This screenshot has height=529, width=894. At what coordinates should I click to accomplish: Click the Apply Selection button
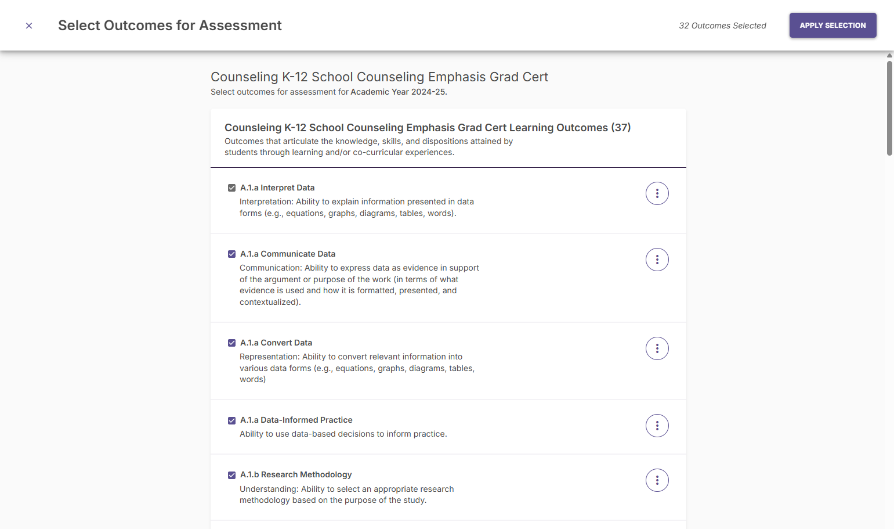(833, 26)
